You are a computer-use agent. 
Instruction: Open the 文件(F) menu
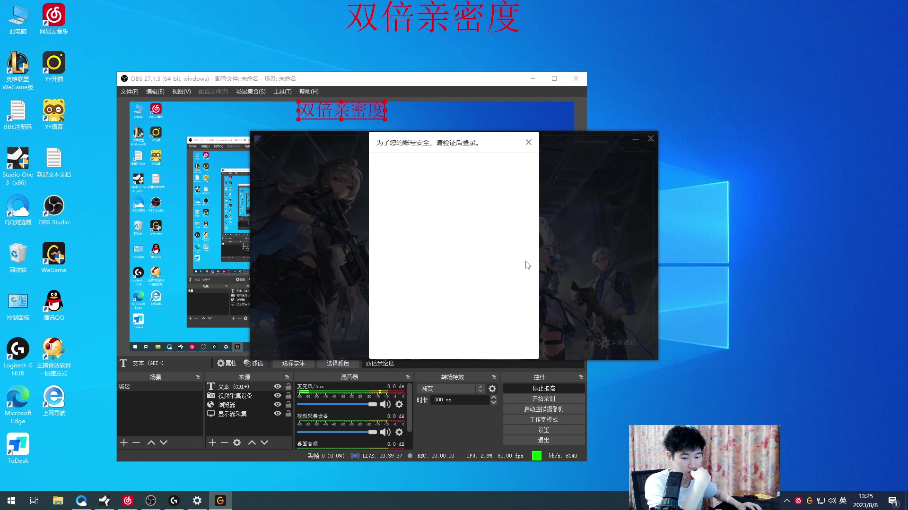pyautogui.click(x=130, y=92)
